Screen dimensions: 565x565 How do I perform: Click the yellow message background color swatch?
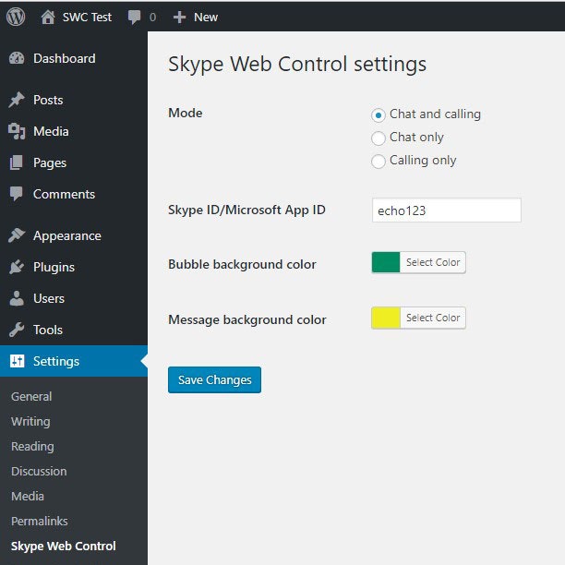[386, 318]
